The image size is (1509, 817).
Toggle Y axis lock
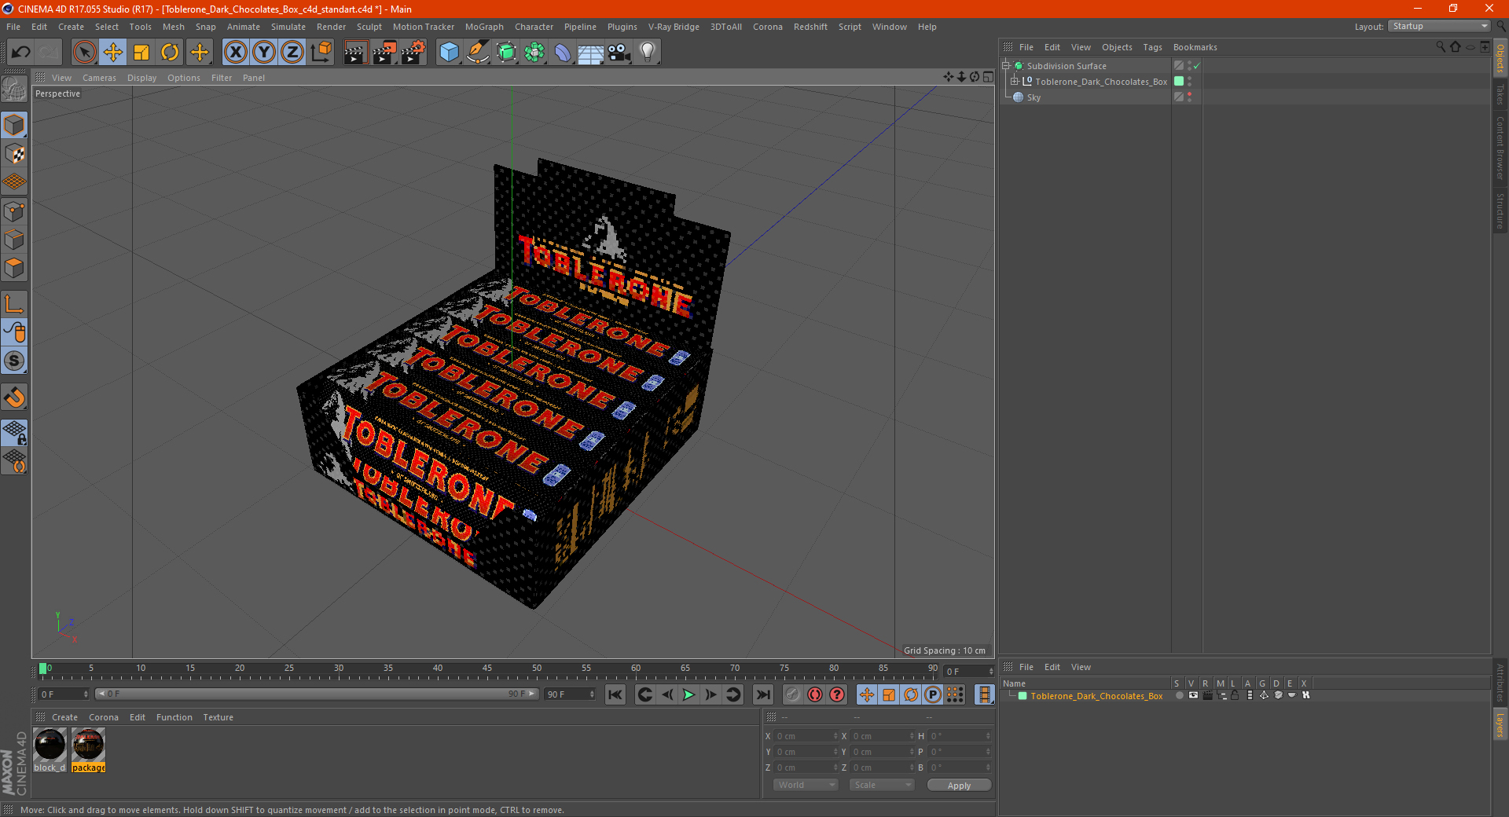264,53
